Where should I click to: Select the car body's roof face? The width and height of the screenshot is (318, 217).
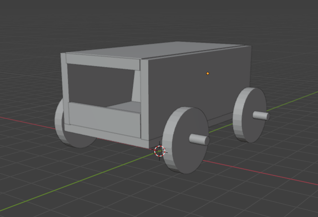coord(156,50)
